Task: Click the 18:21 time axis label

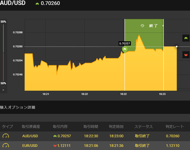Action: (x=46, y=94)
